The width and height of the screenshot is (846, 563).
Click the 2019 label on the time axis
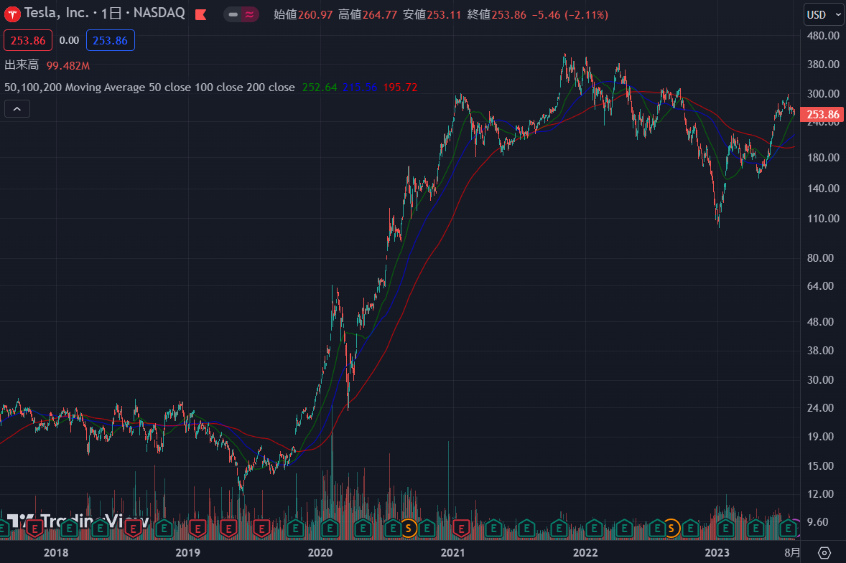[187, 553]
